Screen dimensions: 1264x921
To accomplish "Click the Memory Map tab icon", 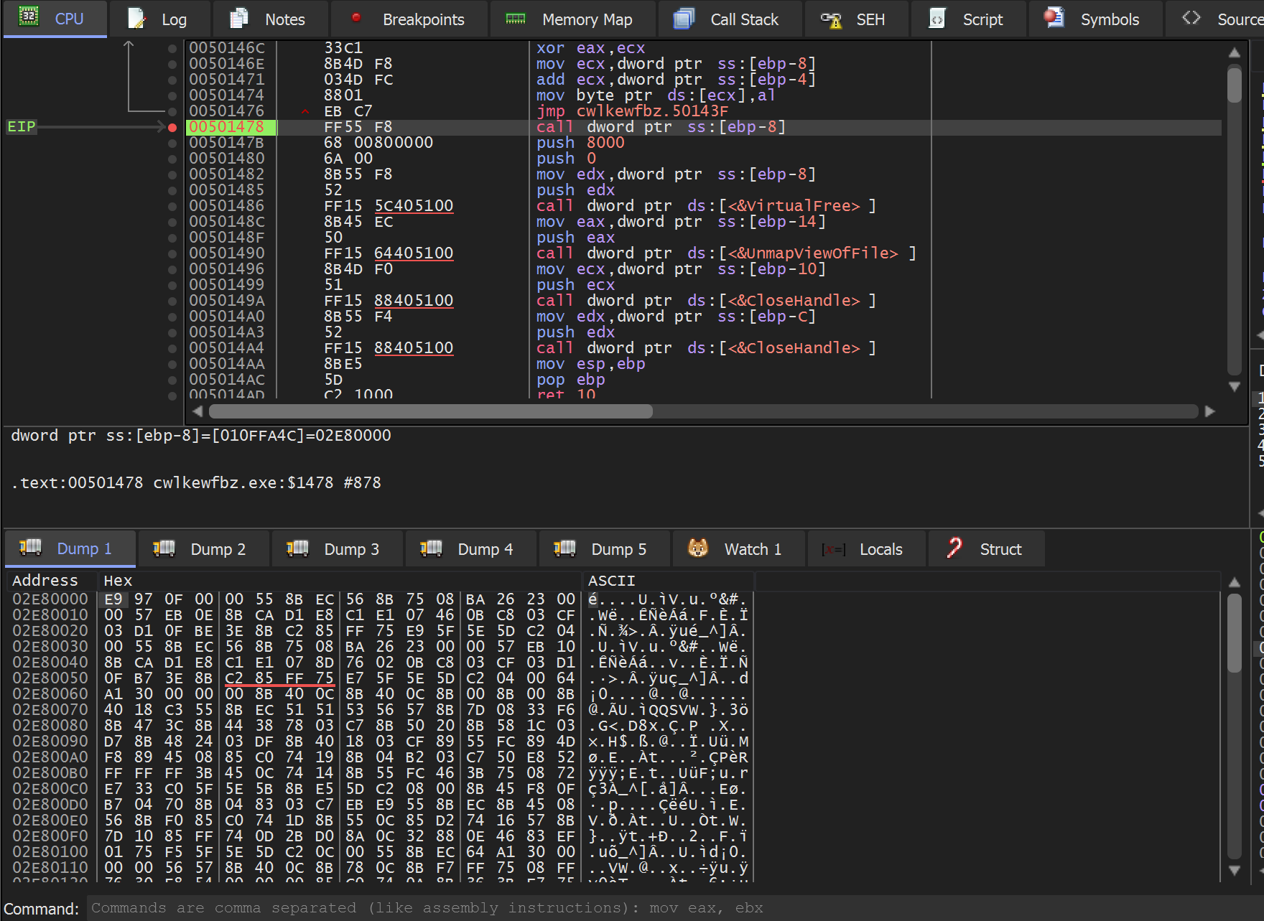I will pyautogui.click(x=516, y=19).
